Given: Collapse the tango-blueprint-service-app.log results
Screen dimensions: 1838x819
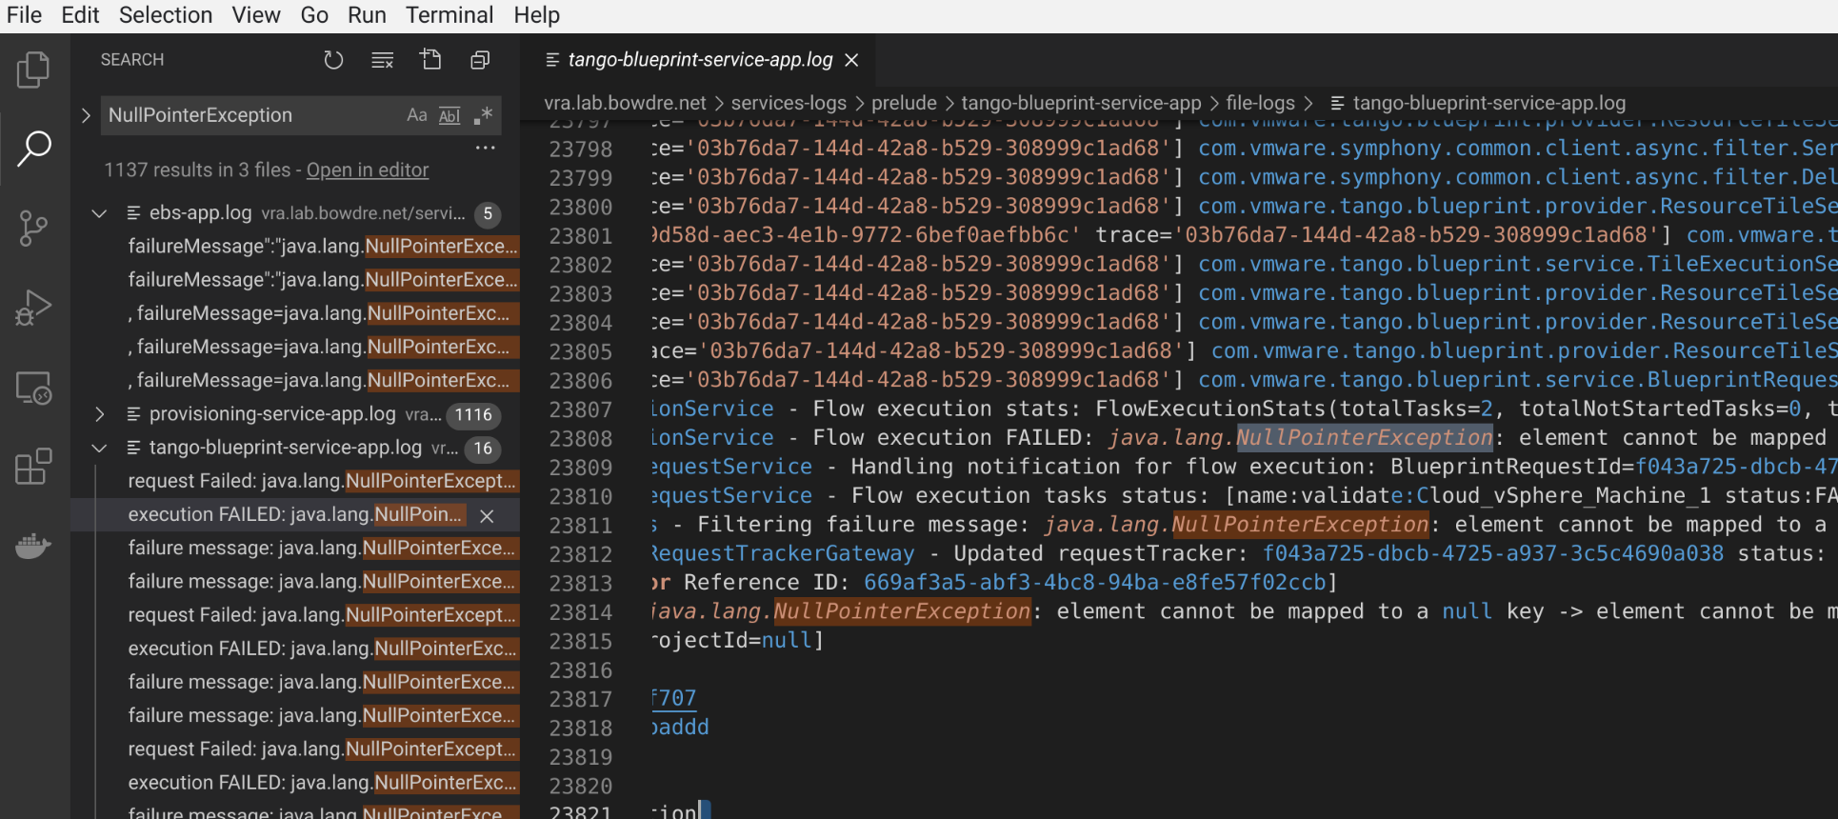Looking at the screenshot, I should pos(99,448).
